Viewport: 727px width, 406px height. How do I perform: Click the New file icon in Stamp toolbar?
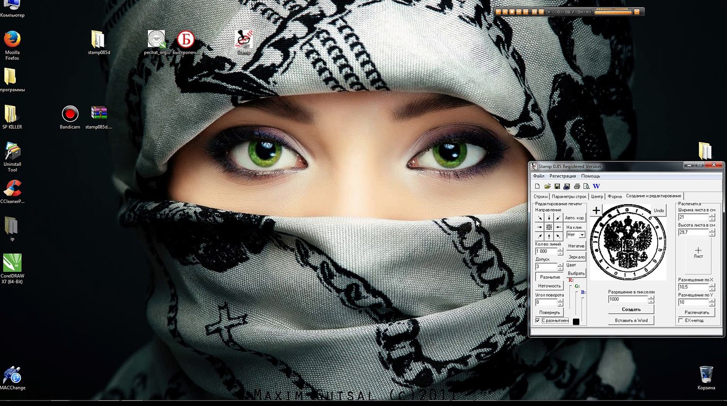[x=537, y=186]
